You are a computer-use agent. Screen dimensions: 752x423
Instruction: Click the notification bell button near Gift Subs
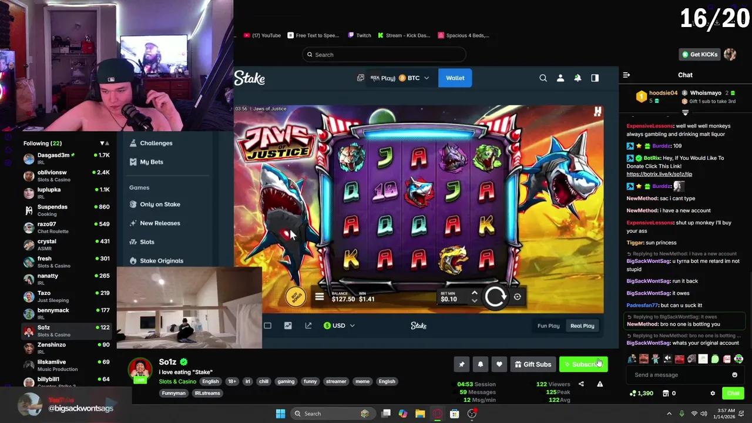[x=481, y=364]
